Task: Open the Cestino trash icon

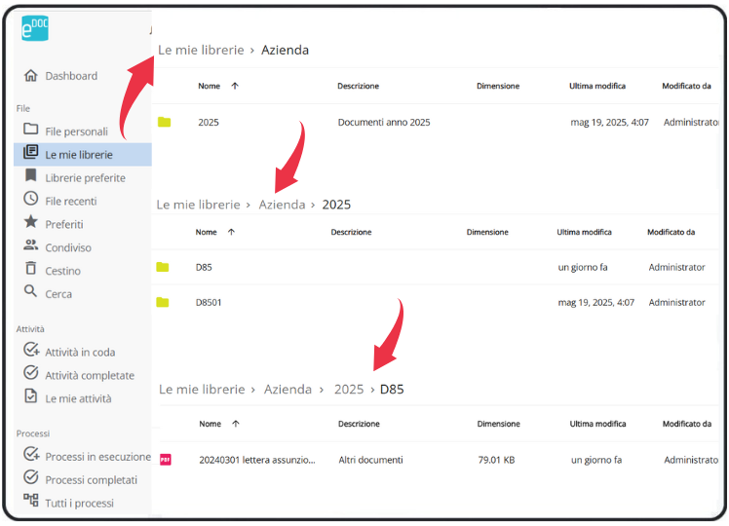Action: tap(31, 270)
